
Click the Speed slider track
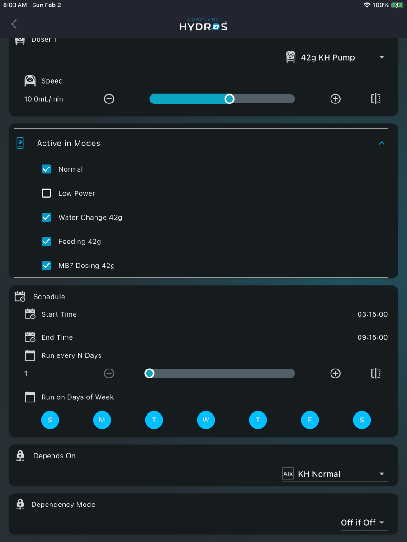click(222, 99)
